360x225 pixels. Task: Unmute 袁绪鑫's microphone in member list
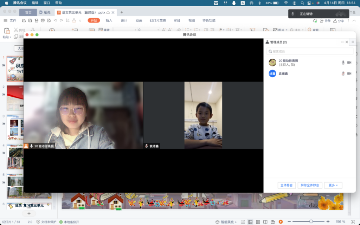pyautogui.click(x=343, y=73)
